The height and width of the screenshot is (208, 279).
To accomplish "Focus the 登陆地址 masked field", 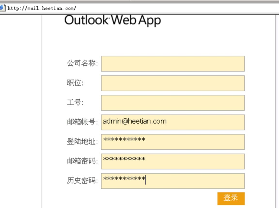I will [x=173, y=142].
